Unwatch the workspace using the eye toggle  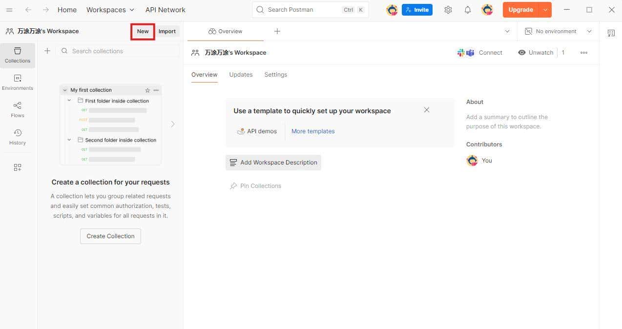[x=536, y=52]
